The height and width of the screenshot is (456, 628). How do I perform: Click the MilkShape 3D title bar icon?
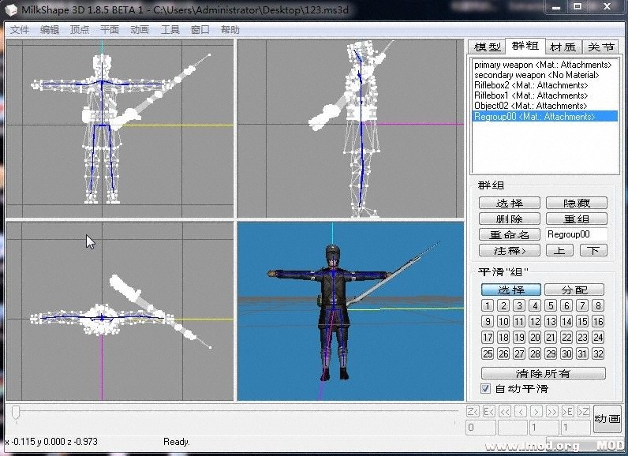[x=12, y=9]
